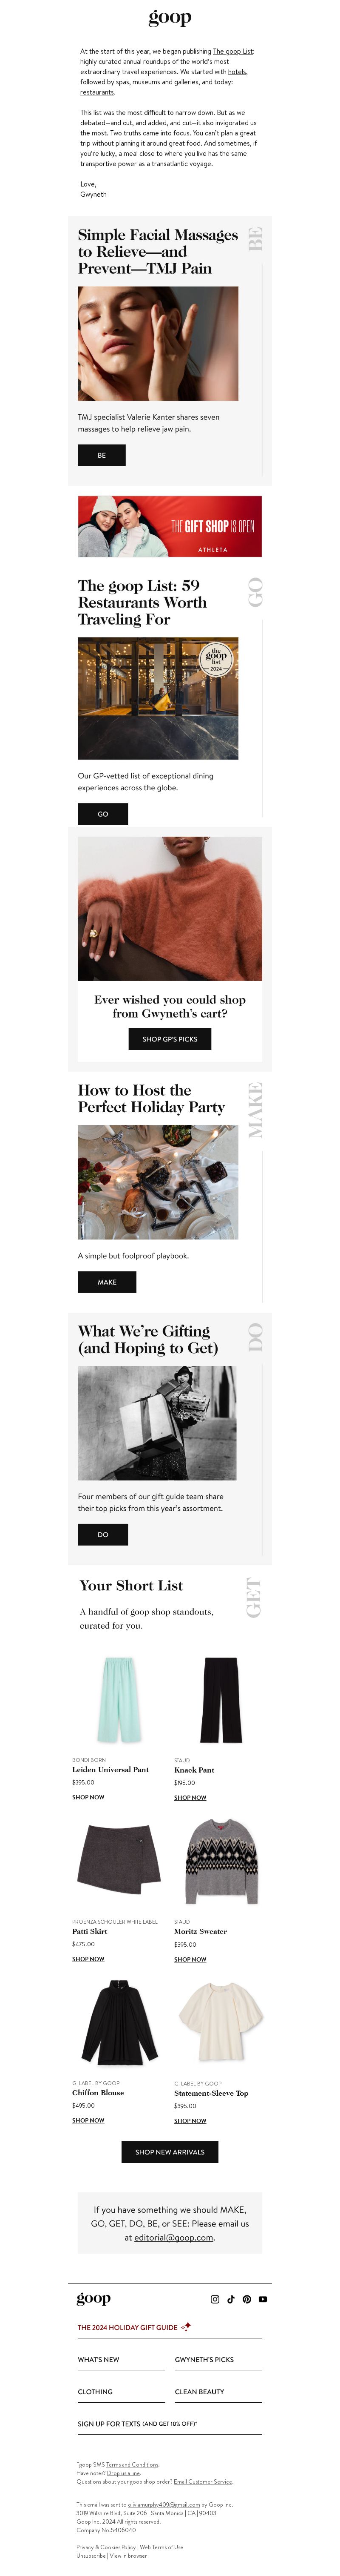Click the MAKE button
Viewport: 340px width, 2576px height.
(107, 1281)
